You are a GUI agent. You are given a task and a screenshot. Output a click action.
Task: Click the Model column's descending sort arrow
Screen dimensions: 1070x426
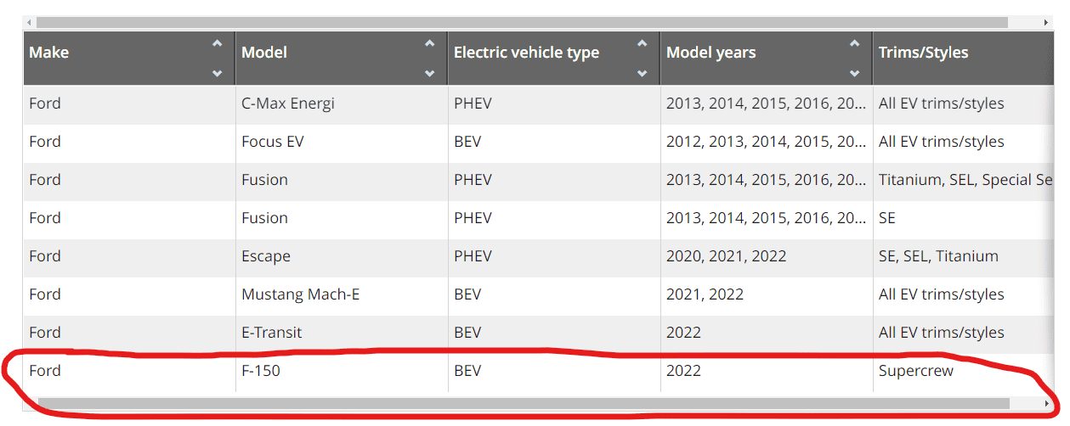point(430,74)
